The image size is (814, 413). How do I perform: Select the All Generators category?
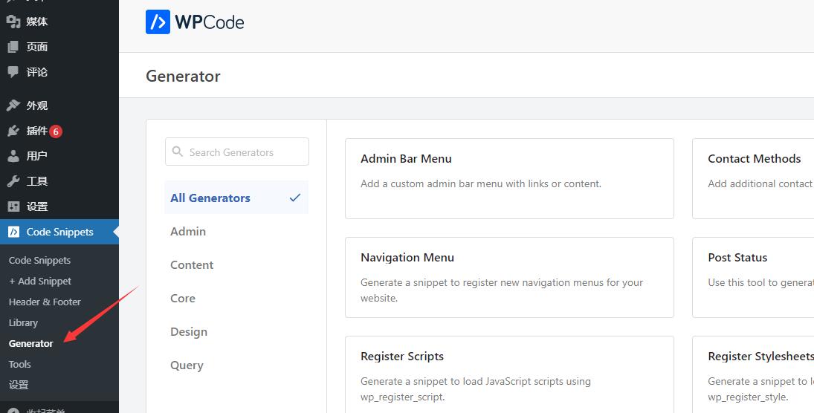pyautogui.click(x=236, y=198)
